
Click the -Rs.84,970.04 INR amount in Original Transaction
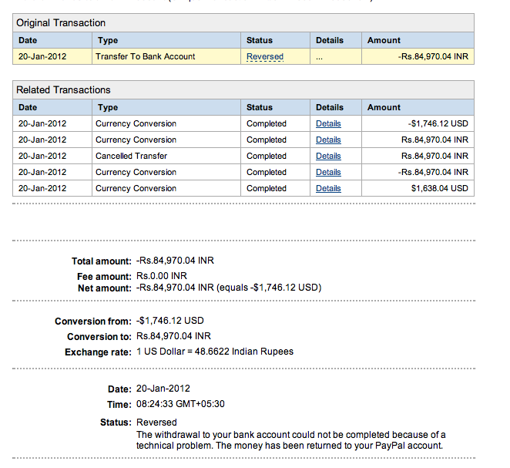[x=433, y=56]
